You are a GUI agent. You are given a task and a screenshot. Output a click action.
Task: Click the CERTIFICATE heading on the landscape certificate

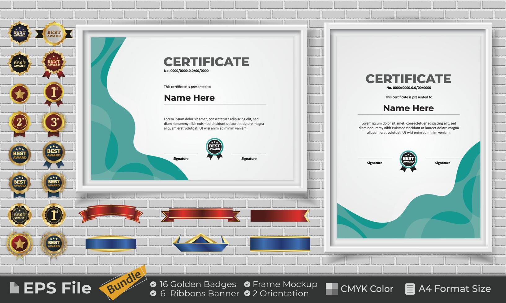point(206,62)
